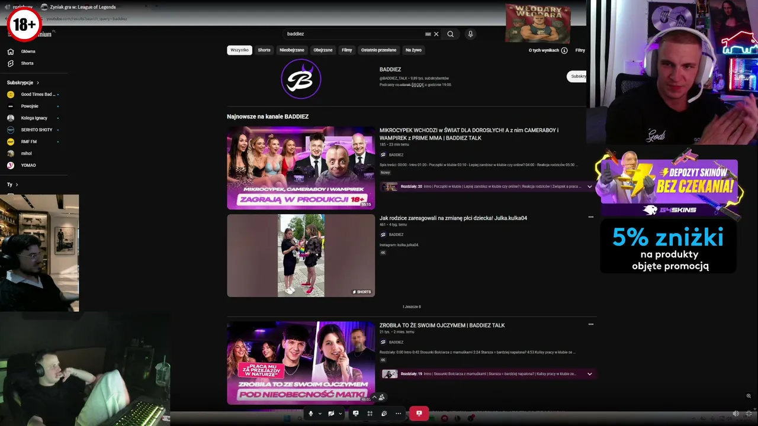Expand chapters list for ZROBIŁA TO video
Viewport: 758px width, 426px height.
click(x=589, y=374)
